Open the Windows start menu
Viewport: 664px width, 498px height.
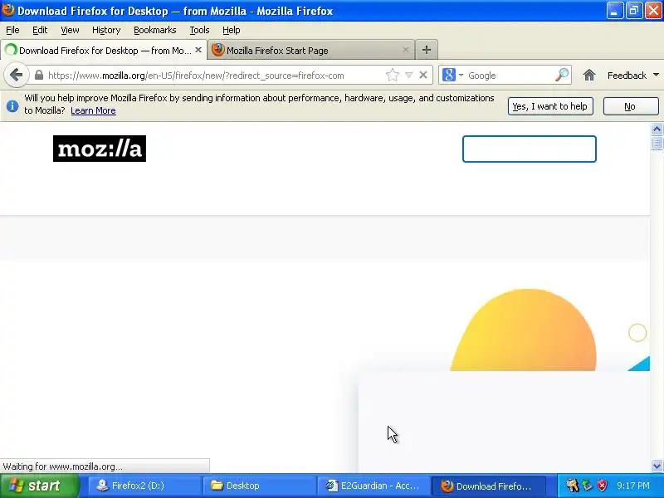[39, 486]
